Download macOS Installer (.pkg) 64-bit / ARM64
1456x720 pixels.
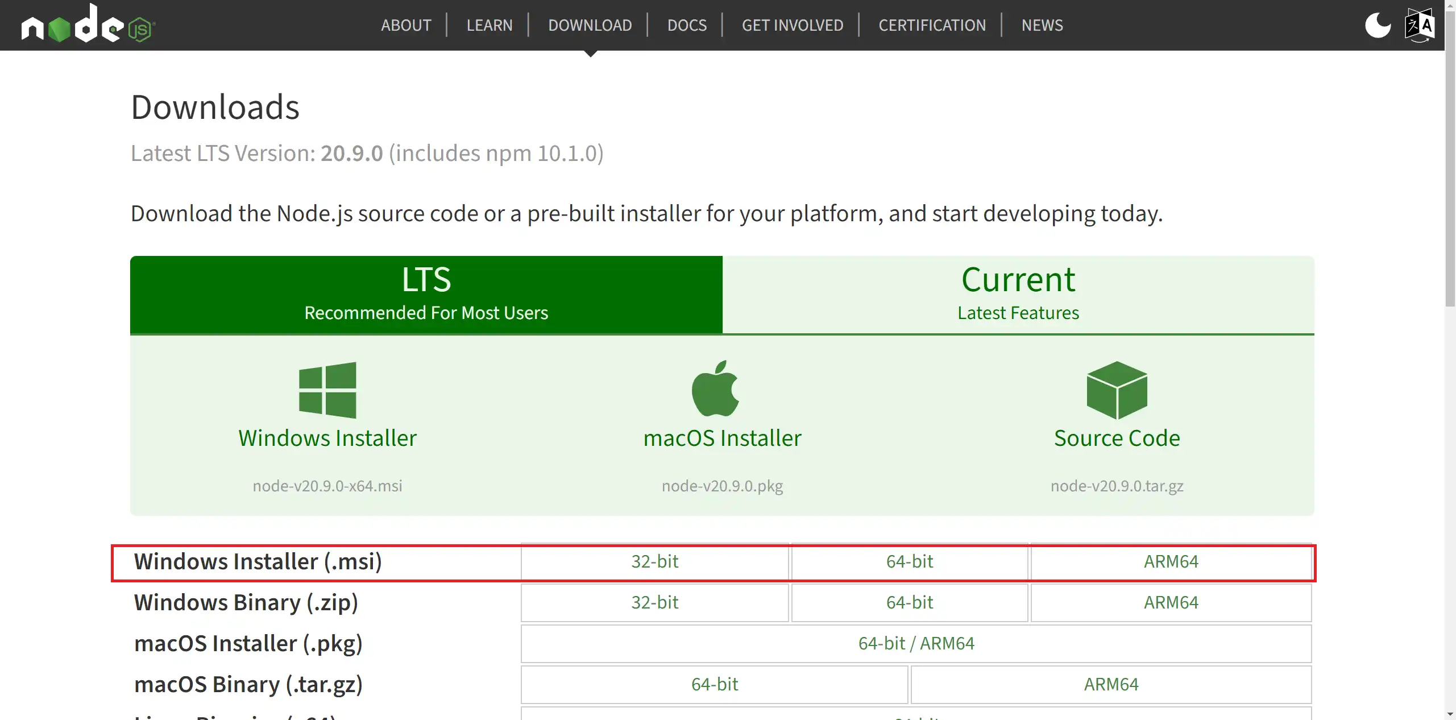(916, 643)
